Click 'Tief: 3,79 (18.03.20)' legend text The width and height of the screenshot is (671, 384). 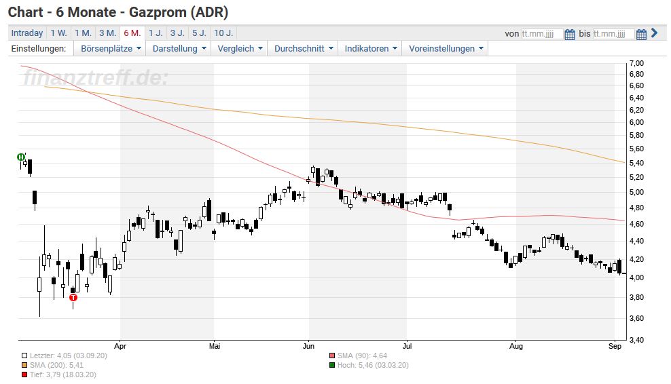pos(63,375)
